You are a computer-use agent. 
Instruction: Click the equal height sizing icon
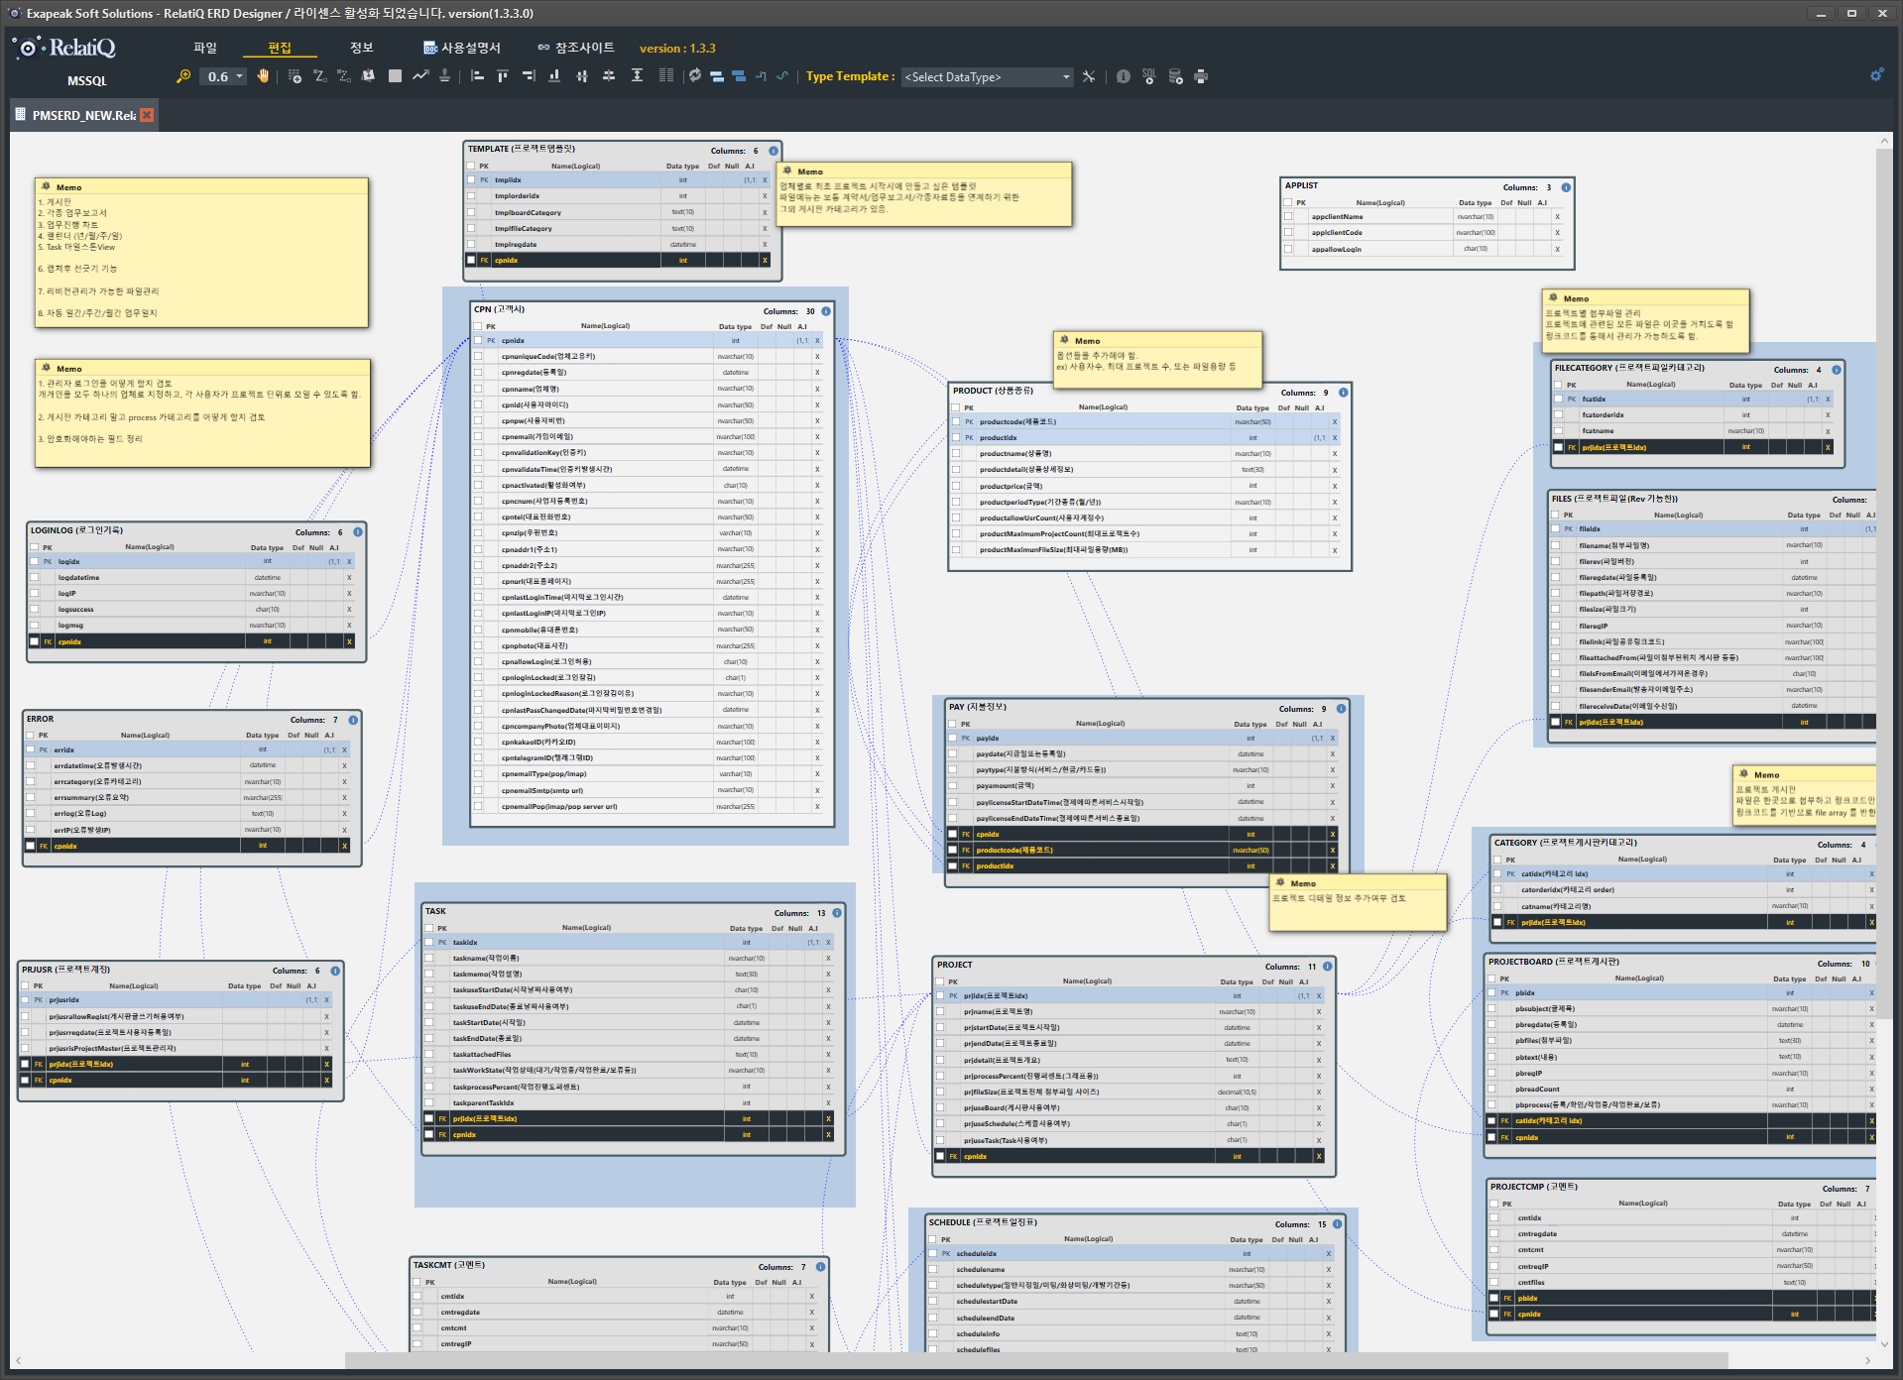click(637, 76)
